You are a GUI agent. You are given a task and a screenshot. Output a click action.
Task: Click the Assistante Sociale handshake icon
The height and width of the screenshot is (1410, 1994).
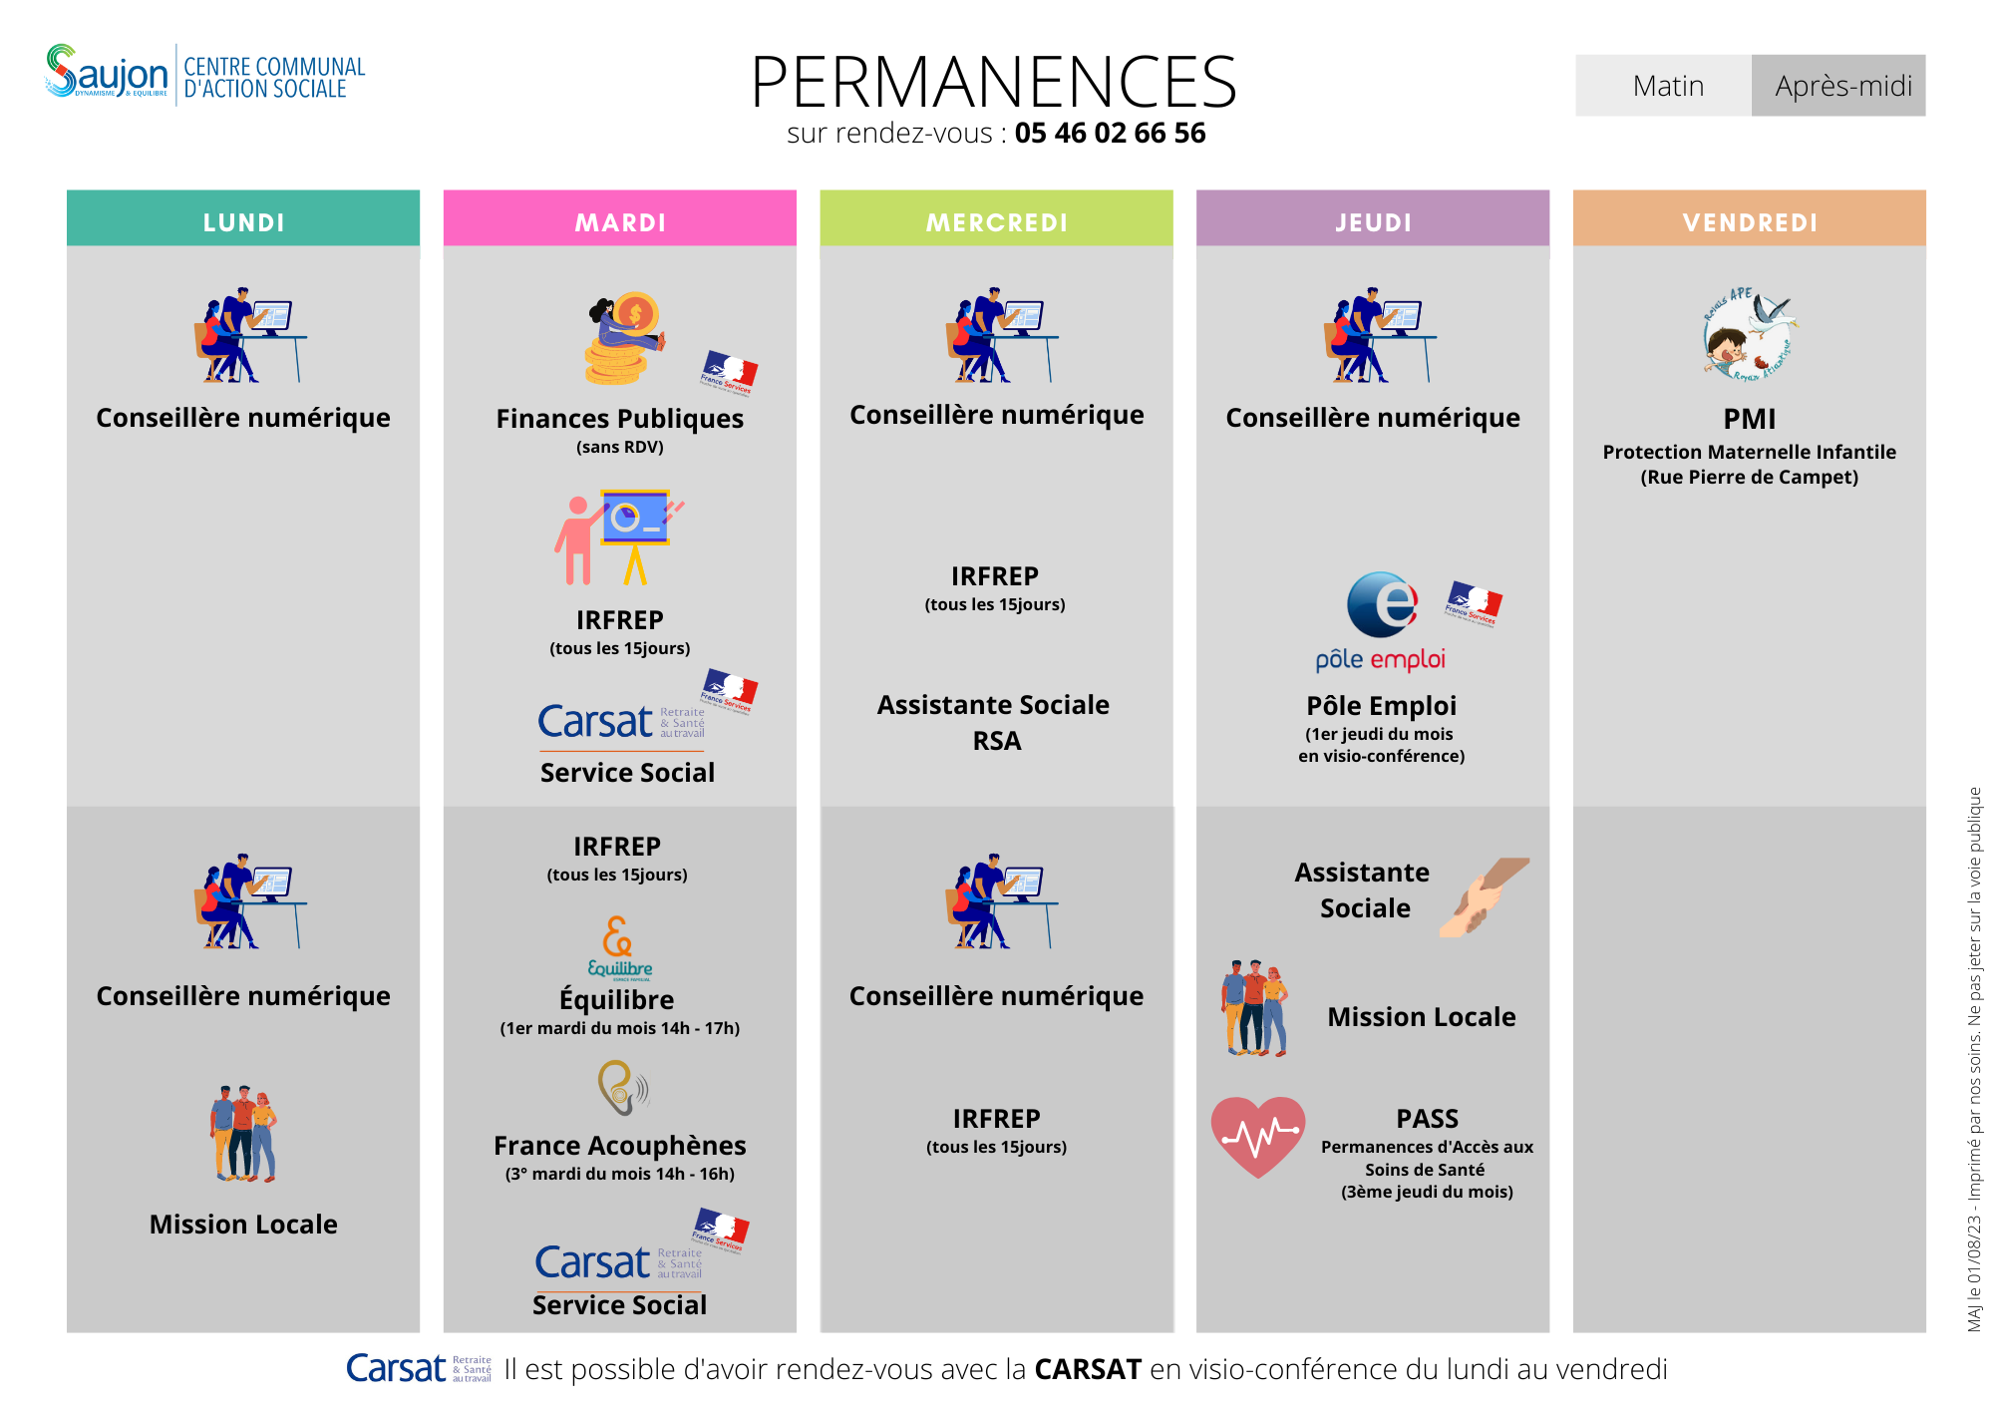(x=1483, y=895)
